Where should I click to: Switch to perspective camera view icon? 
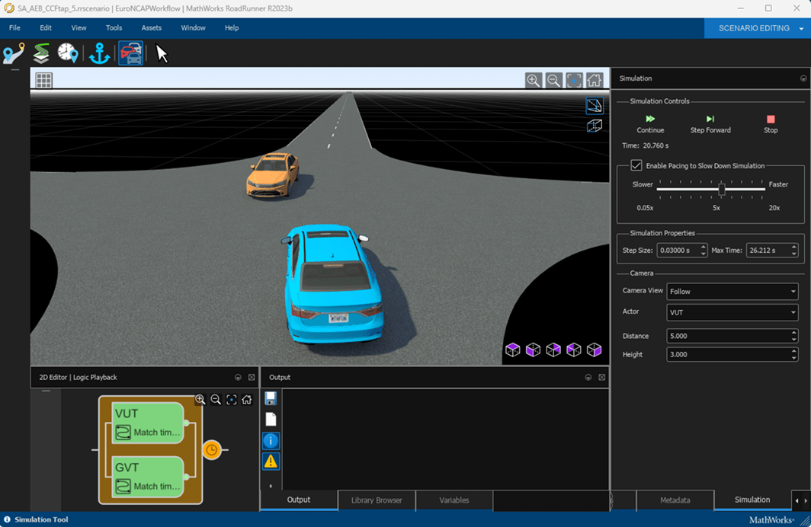click(x=595, y=105)
